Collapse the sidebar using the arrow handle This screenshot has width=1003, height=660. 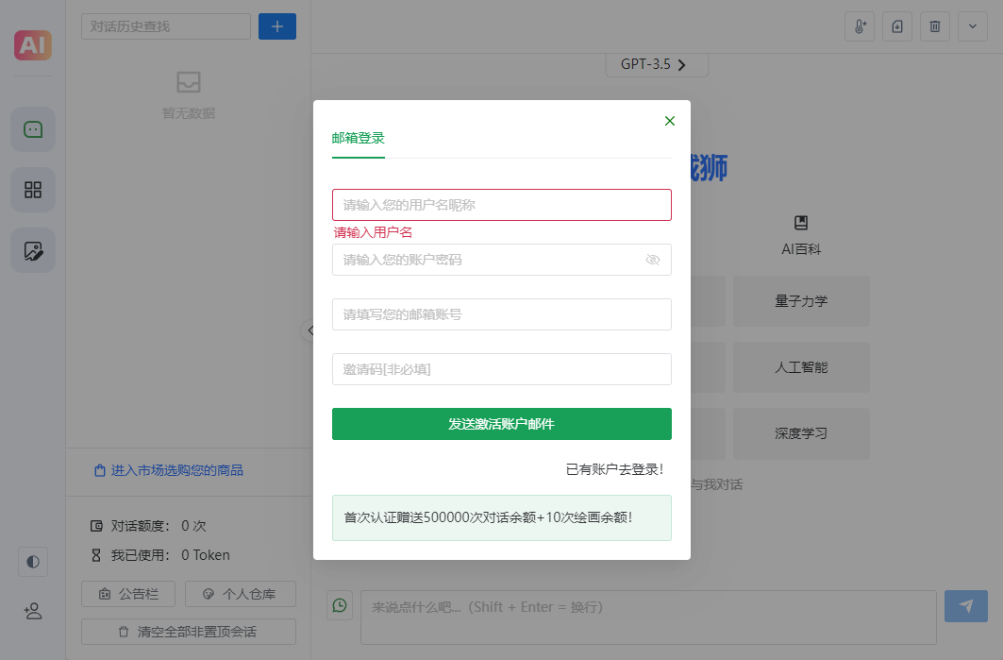pyautogui.click(x=311, y=330)
